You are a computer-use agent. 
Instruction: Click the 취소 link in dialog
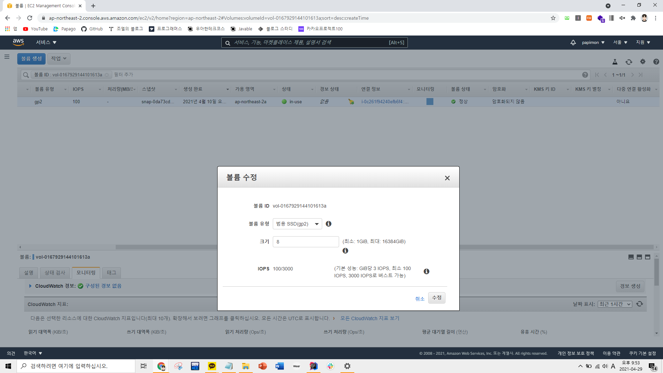pos(420,299)
